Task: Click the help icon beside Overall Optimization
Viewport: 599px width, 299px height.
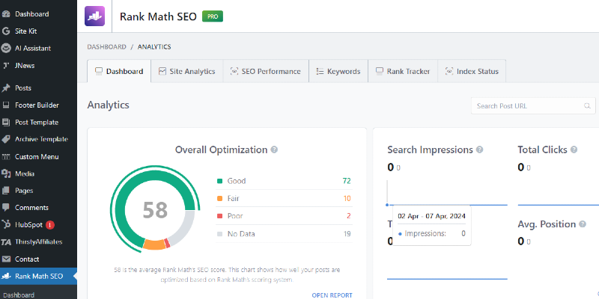Action: click(274, 150)
